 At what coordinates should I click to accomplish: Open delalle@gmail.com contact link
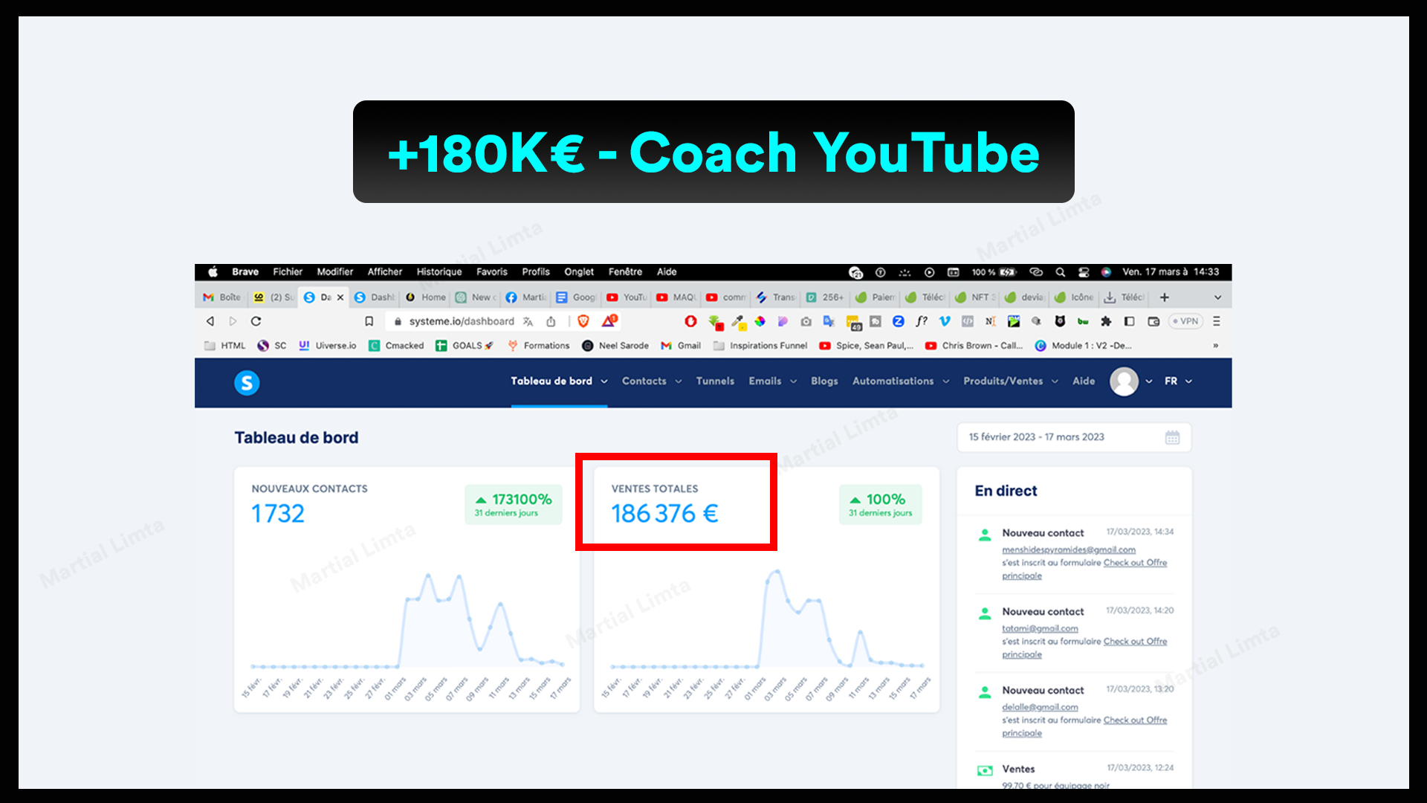(1040, 708)
